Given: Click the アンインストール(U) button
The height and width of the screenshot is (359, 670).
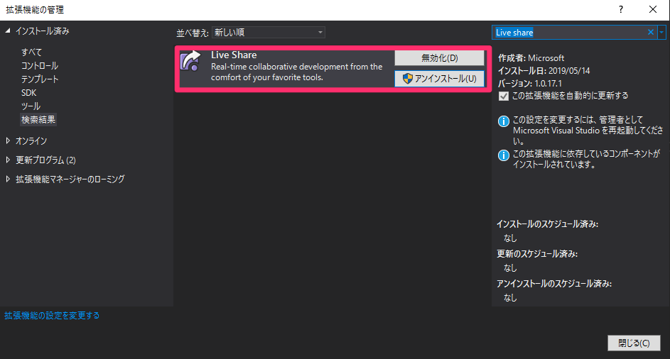Looking at the screenshot, I should click(439, 79).
